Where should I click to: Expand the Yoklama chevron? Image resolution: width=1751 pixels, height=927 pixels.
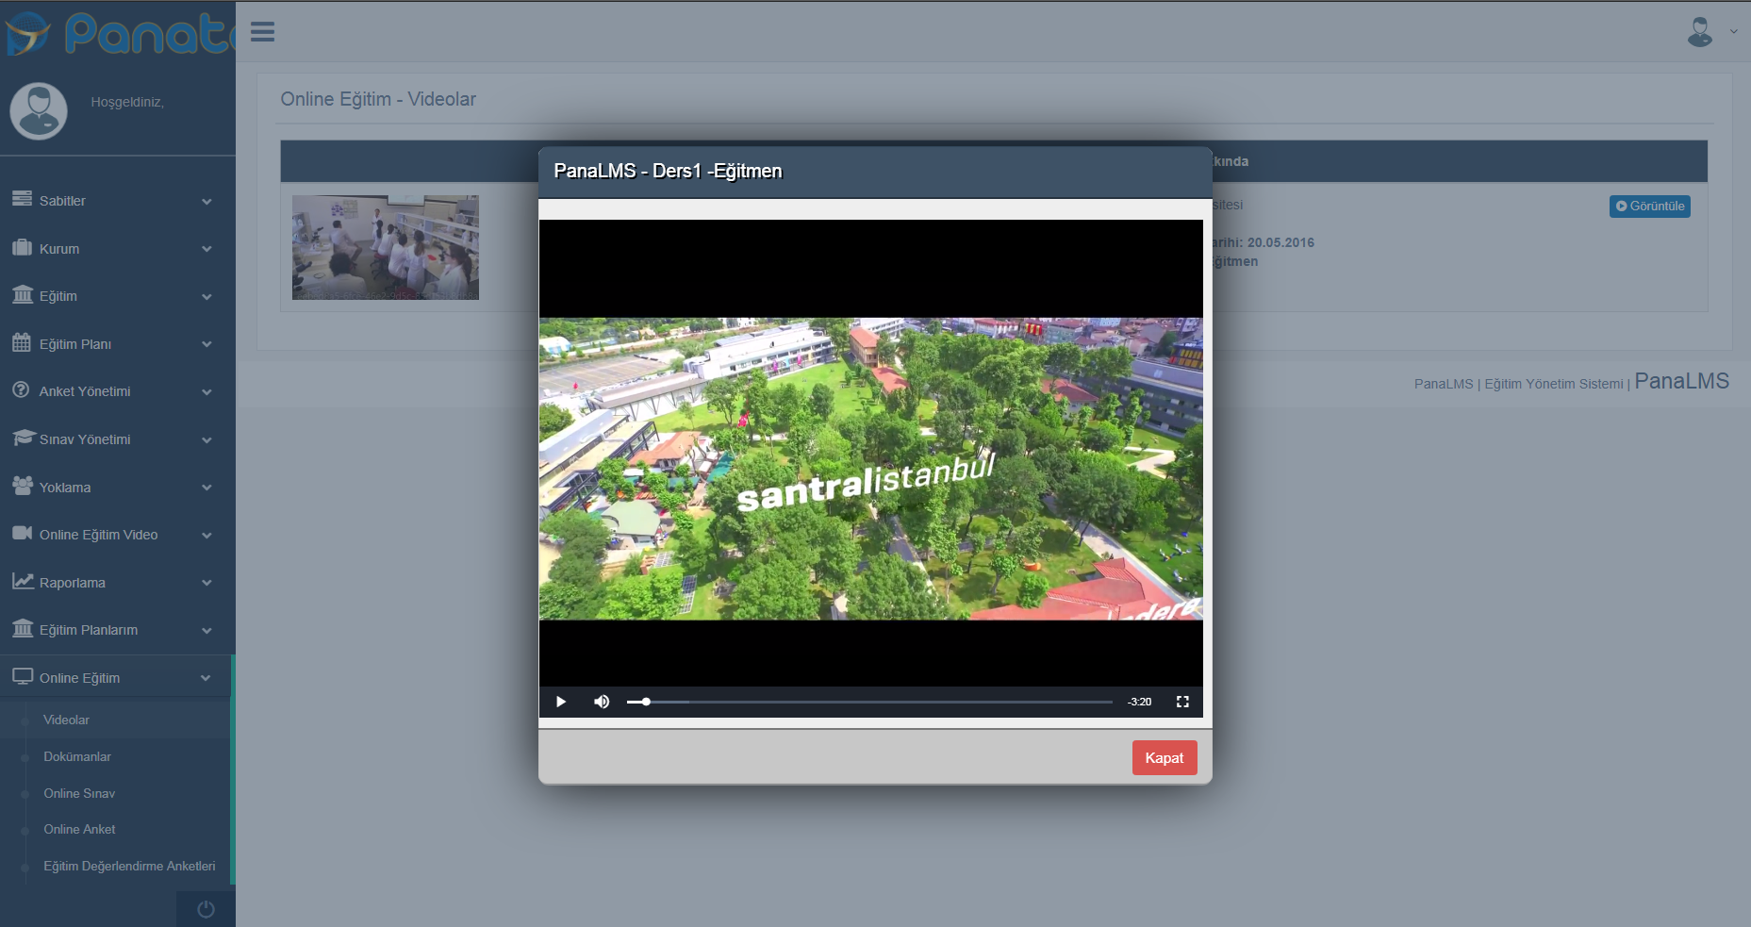(x=206, y=488)
